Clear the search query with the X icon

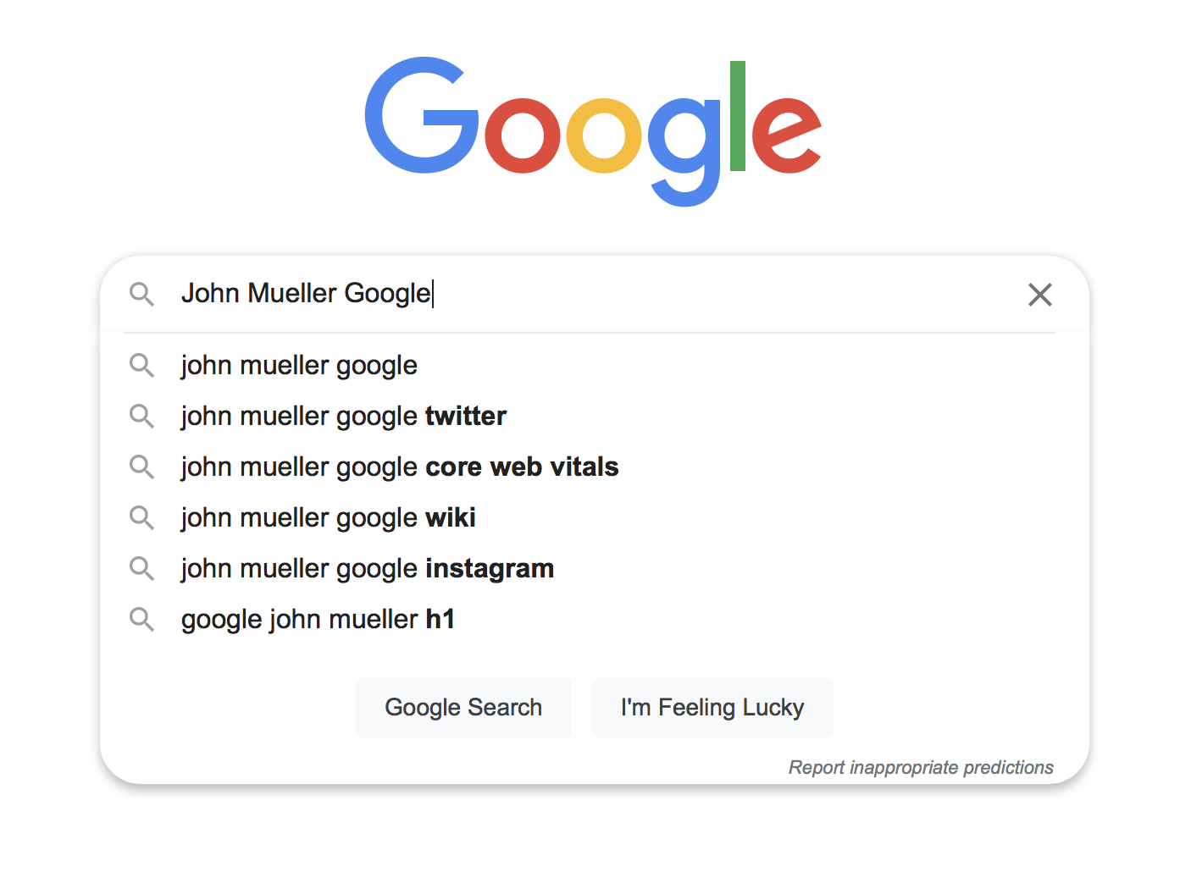click(1039, 295)
